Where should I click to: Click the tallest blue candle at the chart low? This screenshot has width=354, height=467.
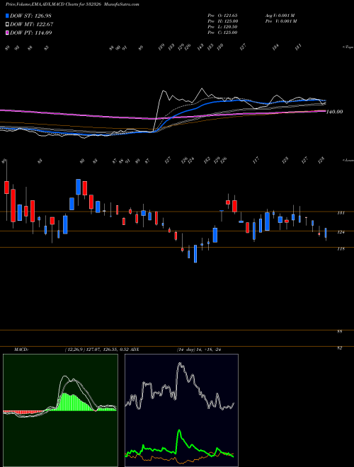[x=195, y=254]
